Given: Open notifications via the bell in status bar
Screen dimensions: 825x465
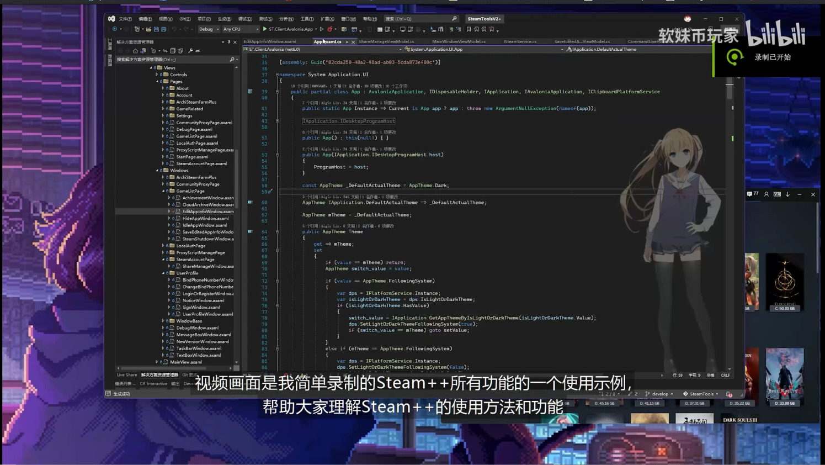Looking at the screenshot, I should coord(729,394).
